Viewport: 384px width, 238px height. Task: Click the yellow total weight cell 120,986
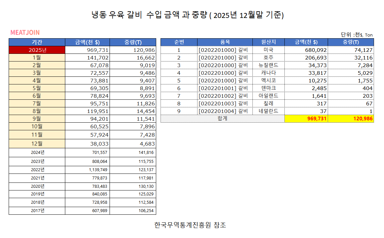point(351,119)
